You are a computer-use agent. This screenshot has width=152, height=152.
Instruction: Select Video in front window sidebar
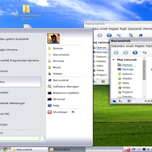(124, 87)
